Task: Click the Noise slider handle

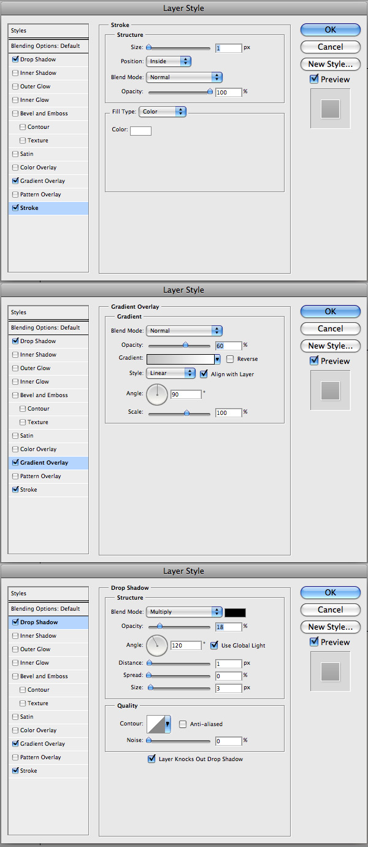Action: click(148, 741)
